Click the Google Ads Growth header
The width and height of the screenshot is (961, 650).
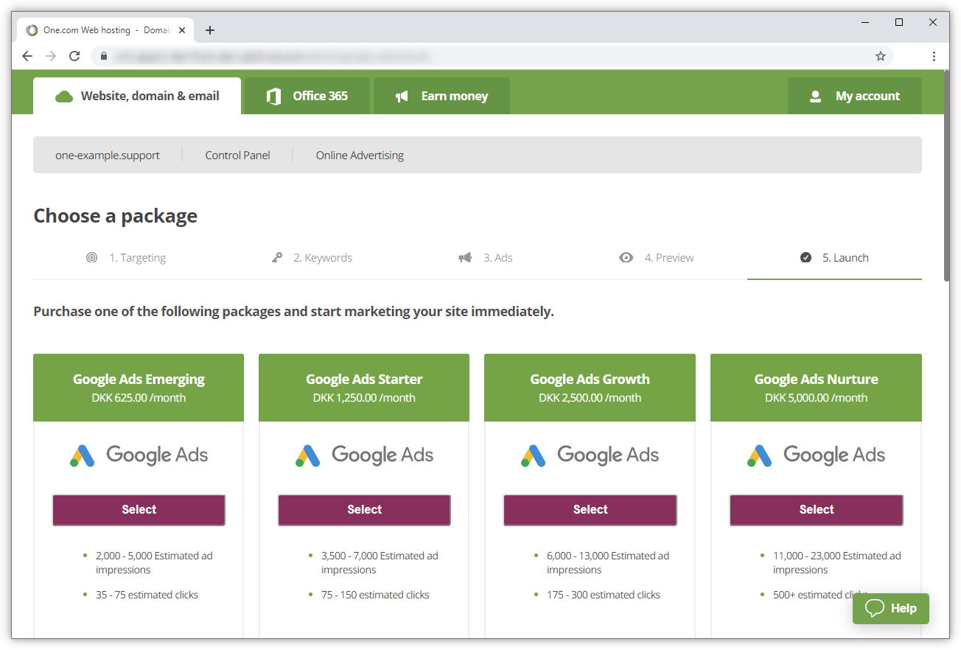click(x=590, y=388)
